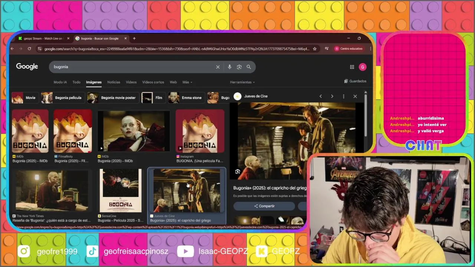Open site information icon in address bar
Viewport: 475px width, 267px height.
[40, 49]
